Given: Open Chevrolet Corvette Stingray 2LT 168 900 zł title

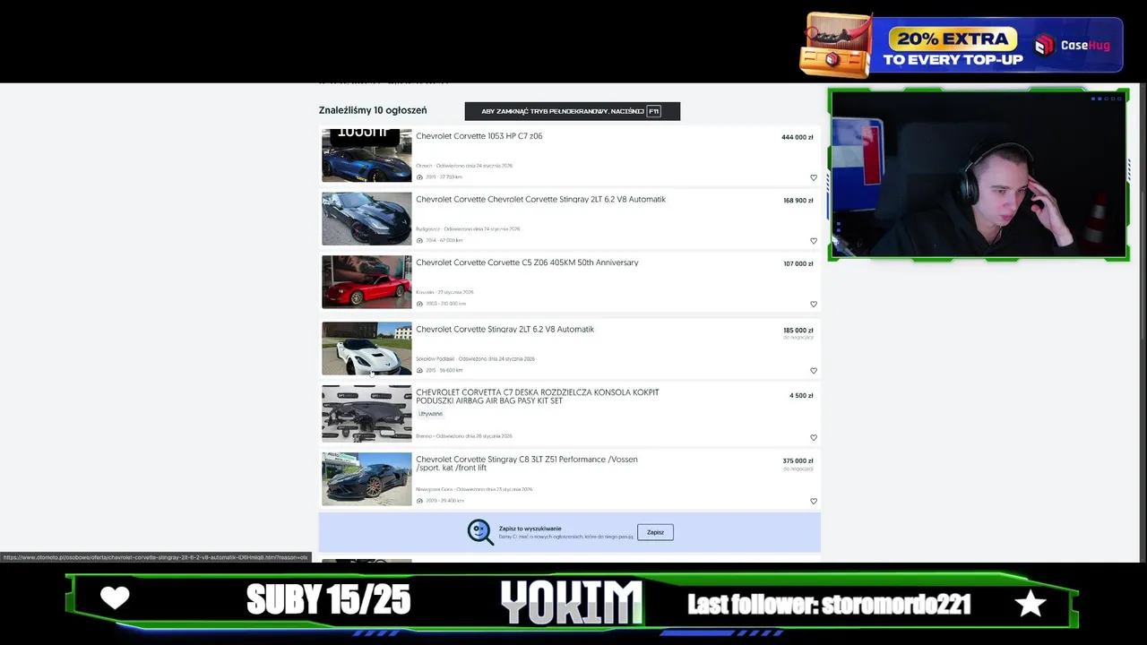Looking at the screenshot, I should coord(540,200).
